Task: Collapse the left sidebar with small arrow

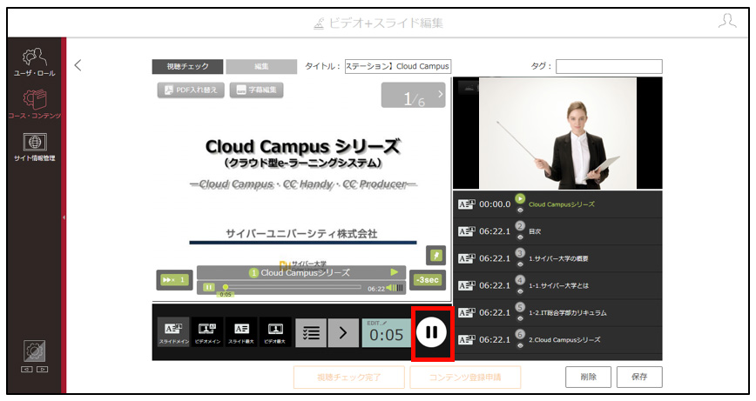Action: (64, 217)
